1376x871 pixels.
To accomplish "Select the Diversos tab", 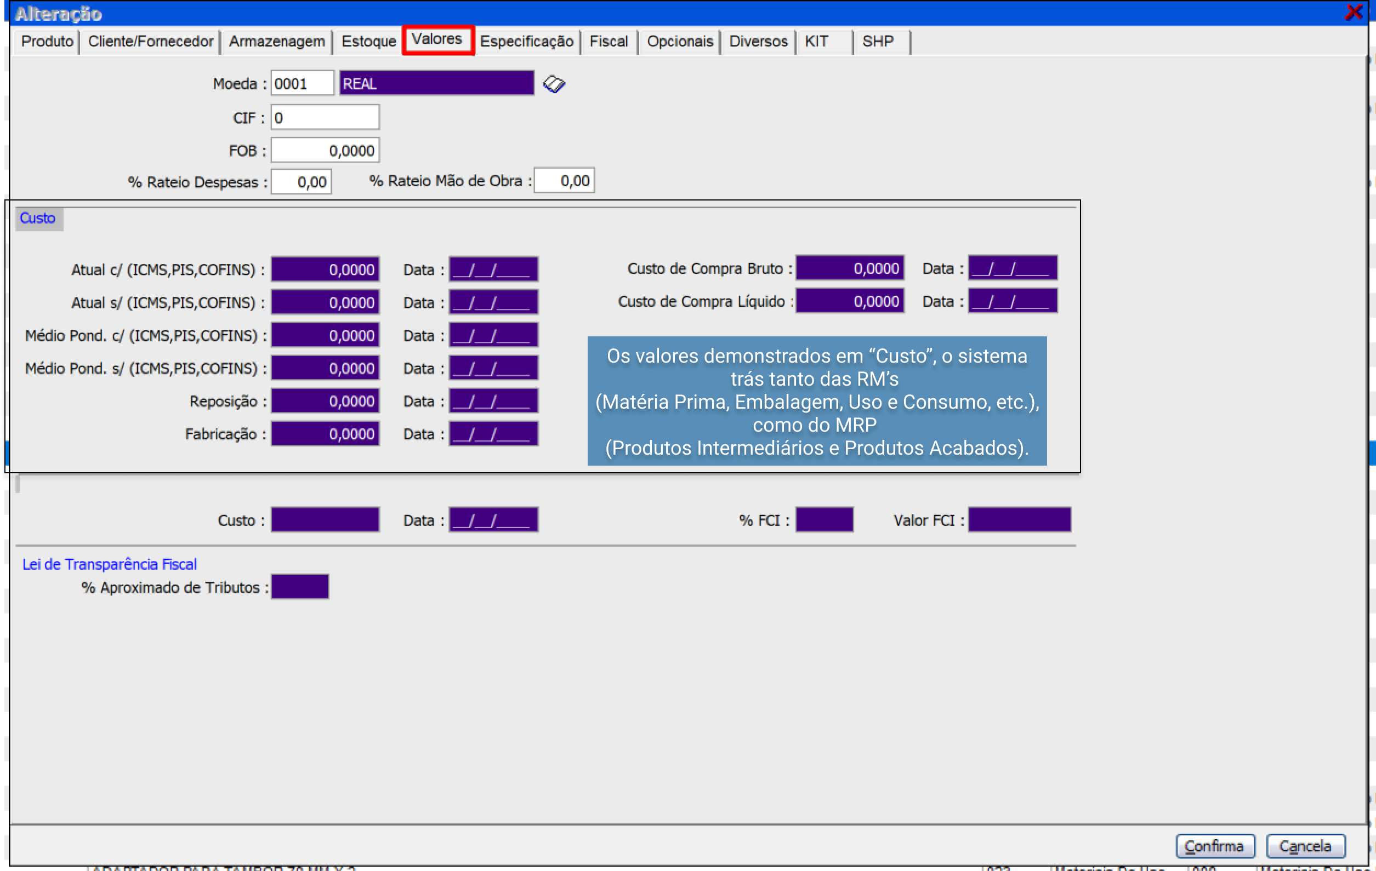I will 758,42.
